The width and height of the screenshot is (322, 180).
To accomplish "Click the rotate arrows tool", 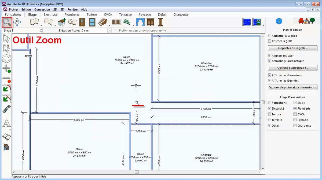I will 6,58.
